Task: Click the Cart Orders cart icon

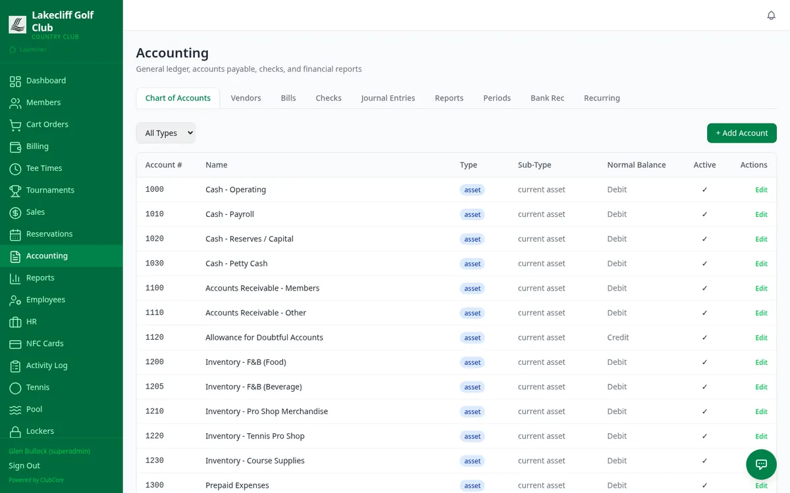Action: [x=15, y=125]
